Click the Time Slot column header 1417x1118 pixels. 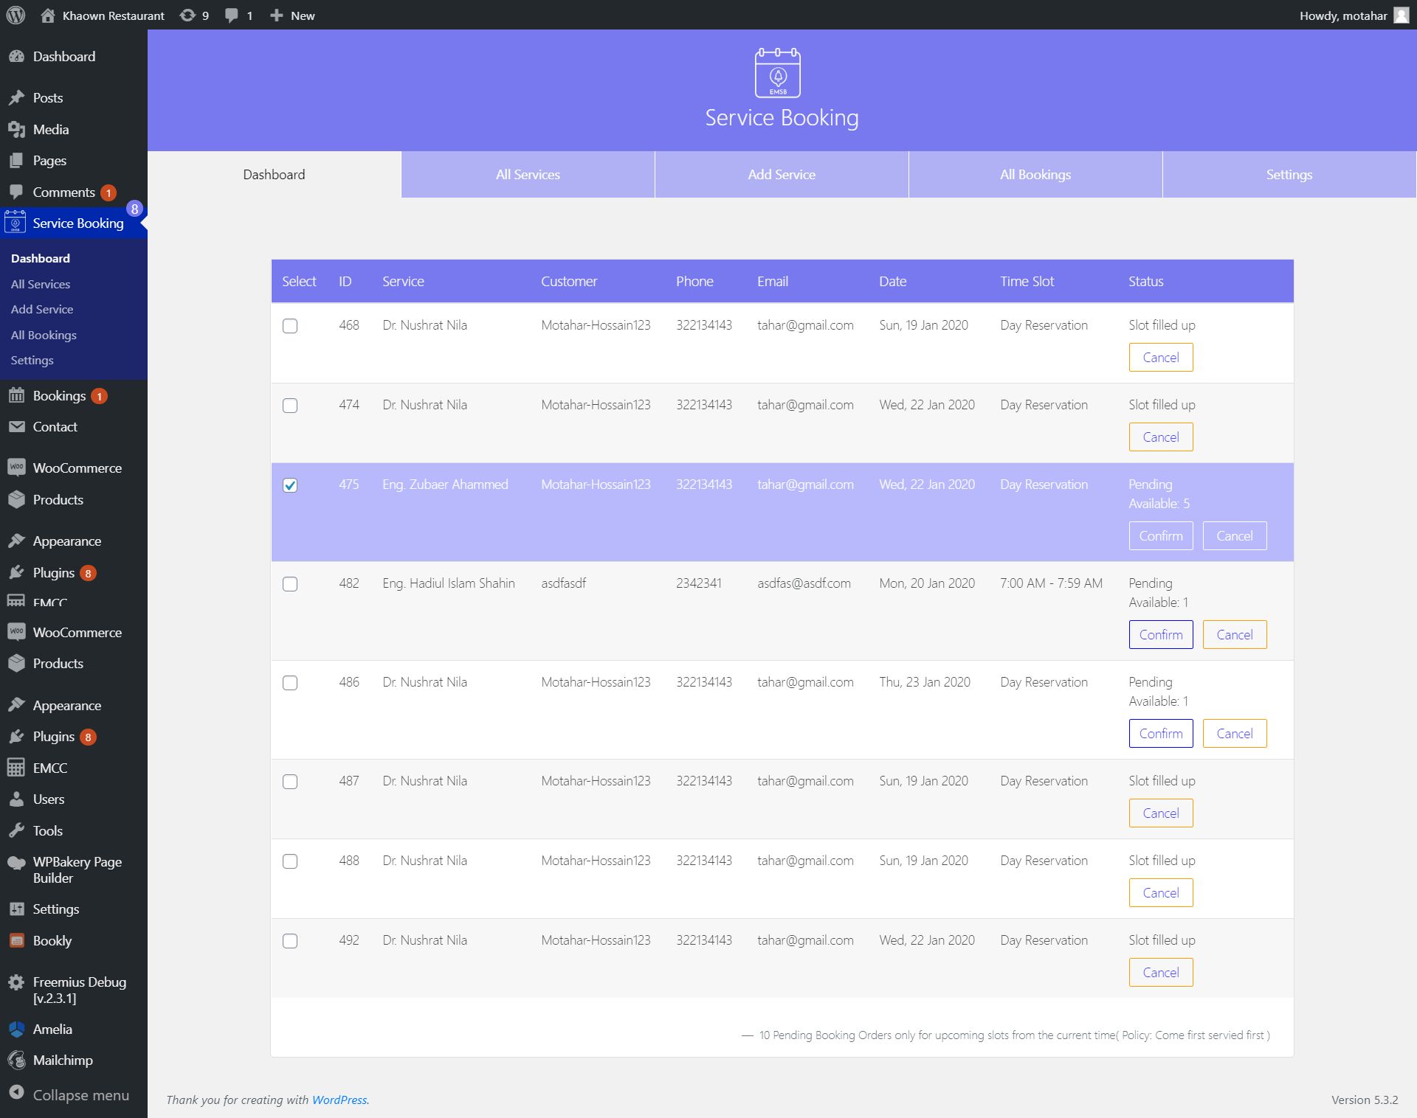click(x=1027, y=281)
